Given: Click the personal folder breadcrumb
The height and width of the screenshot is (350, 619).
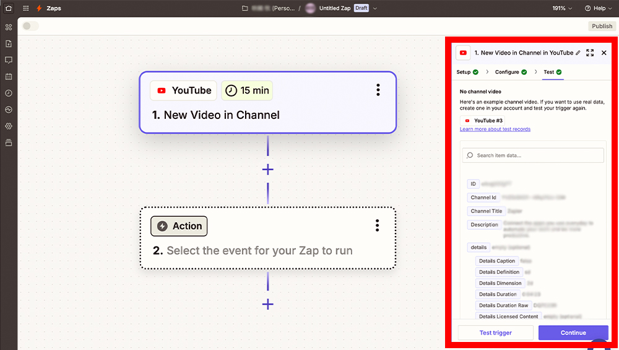Looking at the screenshot, I should click(273, 8).
